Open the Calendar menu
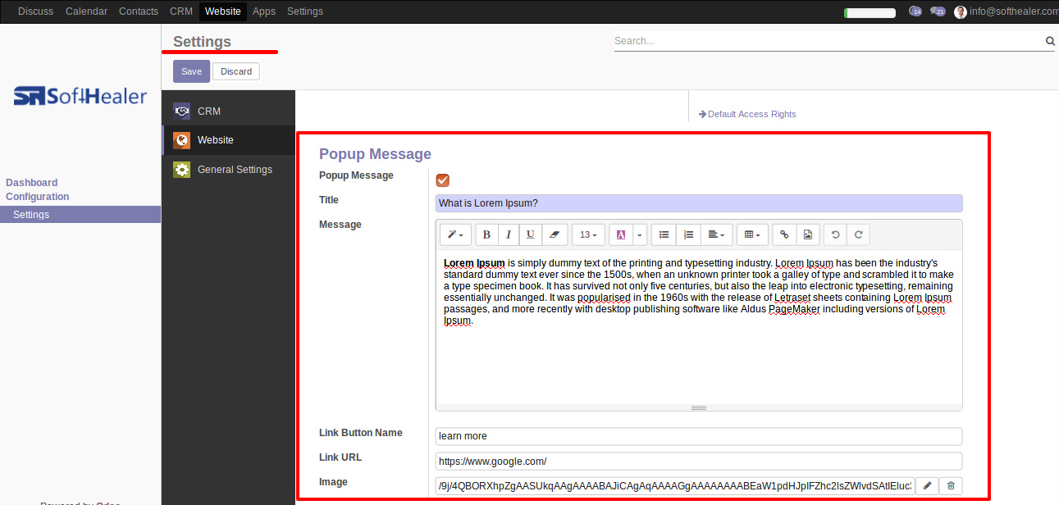Image resolution: width=1059 pixels, height=505 pixels. coord(86,11)
